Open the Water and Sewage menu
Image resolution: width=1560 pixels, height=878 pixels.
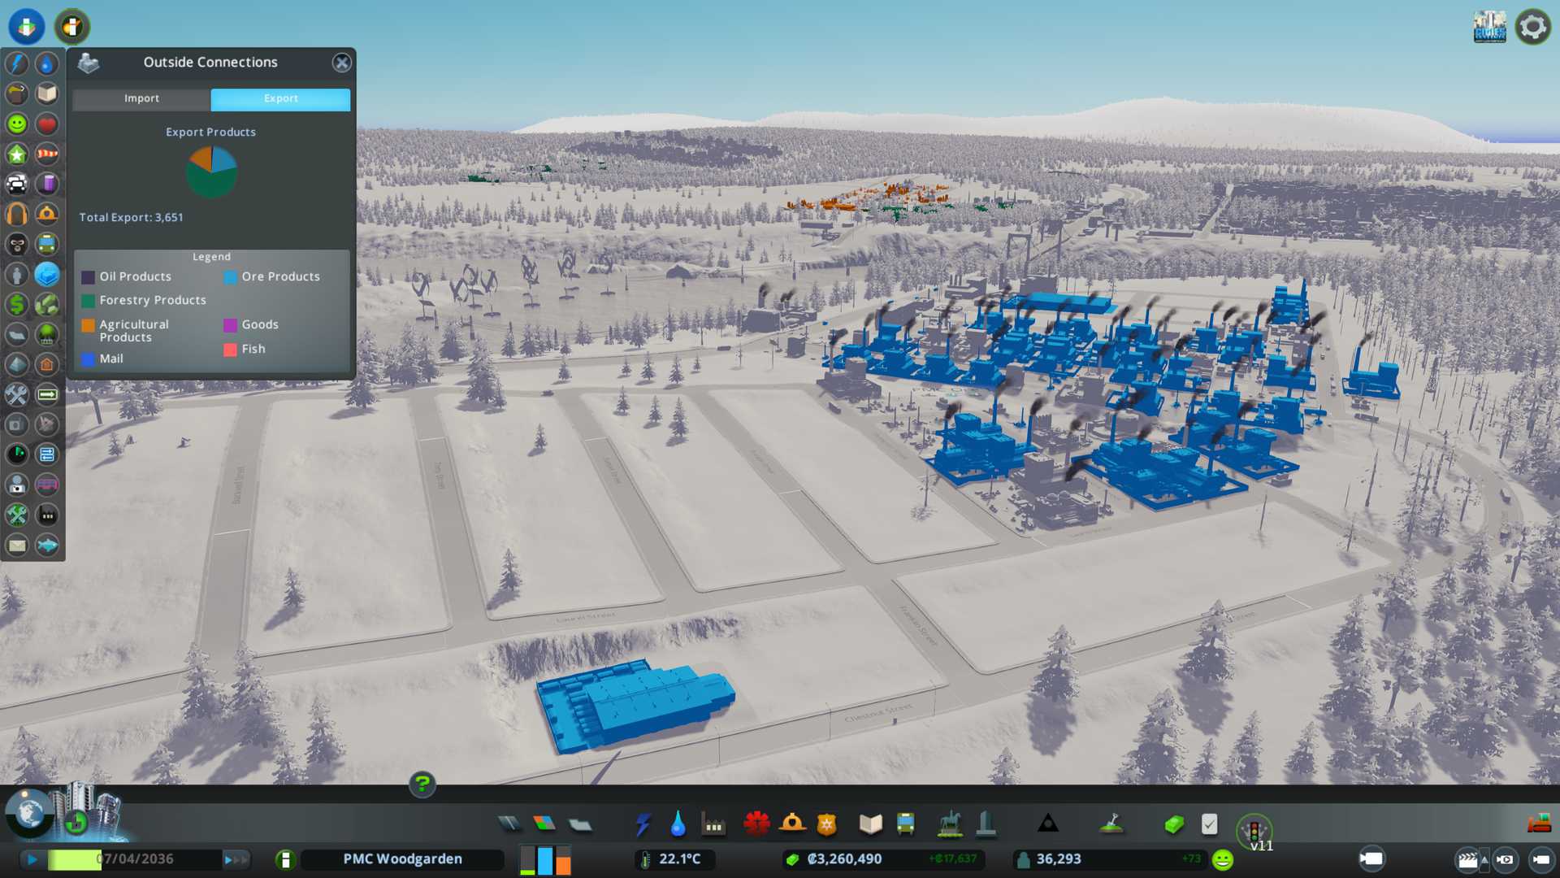[678, 824]
